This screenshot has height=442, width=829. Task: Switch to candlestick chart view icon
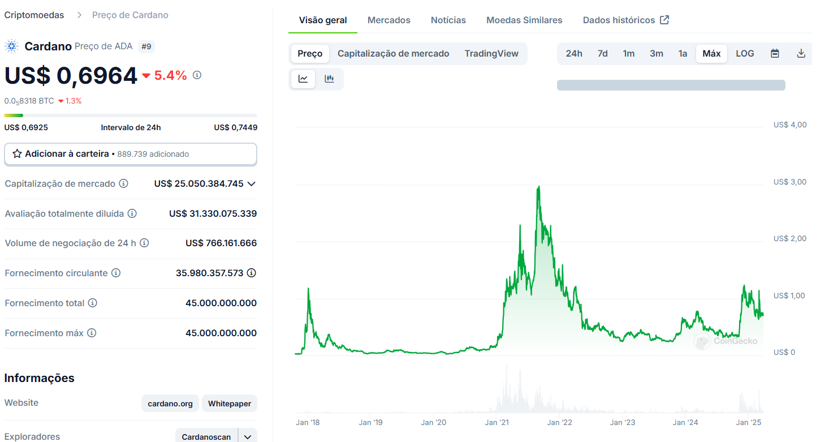pyautogui.click(x=329, y=79)
